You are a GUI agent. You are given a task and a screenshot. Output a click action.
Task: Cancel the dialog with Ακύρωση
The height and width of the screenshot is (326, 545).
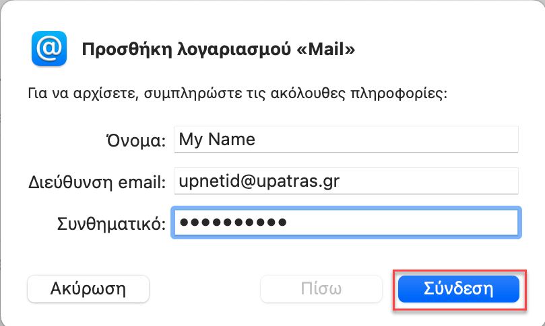[88, 289]
